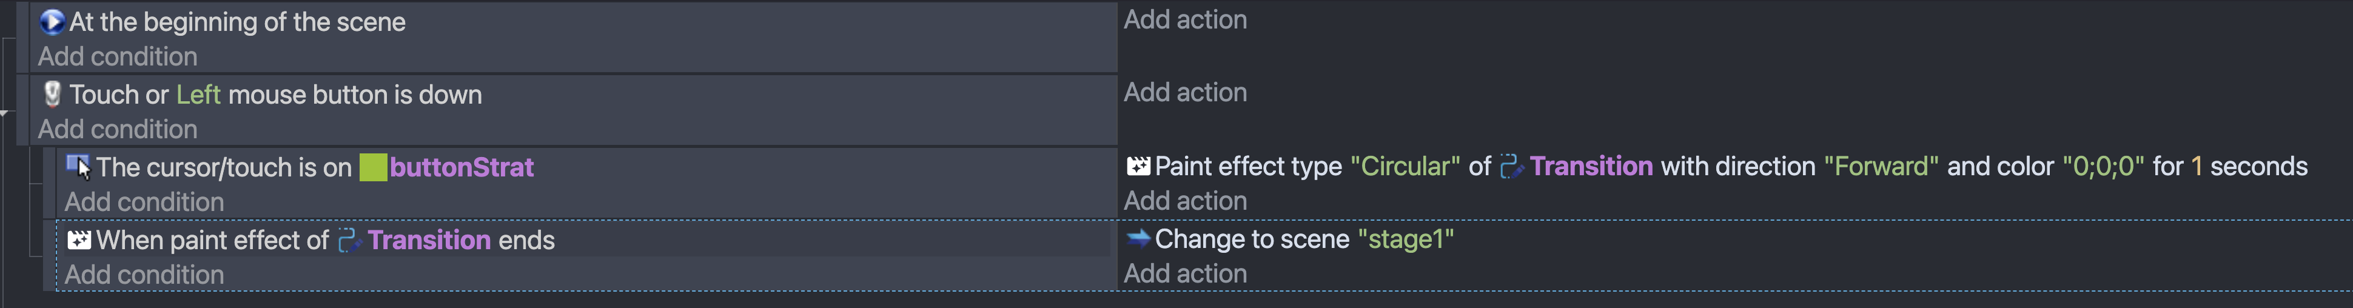The height and width of the screenshot is (308, 2353).
Task: Select the buttonStrat object name
Action: pos(462,167)
